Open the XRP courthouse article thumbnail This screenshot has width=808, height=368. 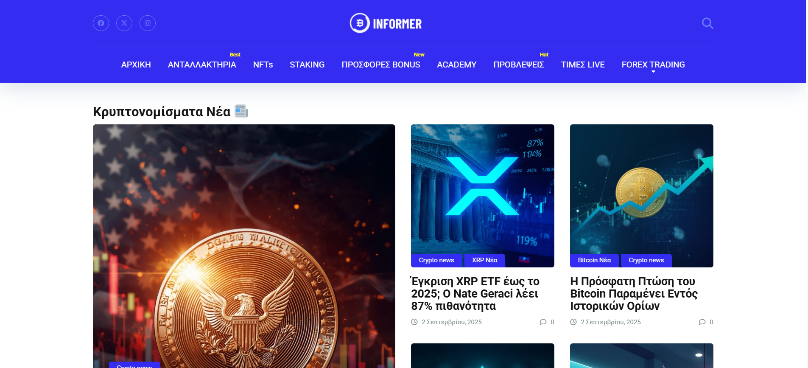tap(483, 196)
